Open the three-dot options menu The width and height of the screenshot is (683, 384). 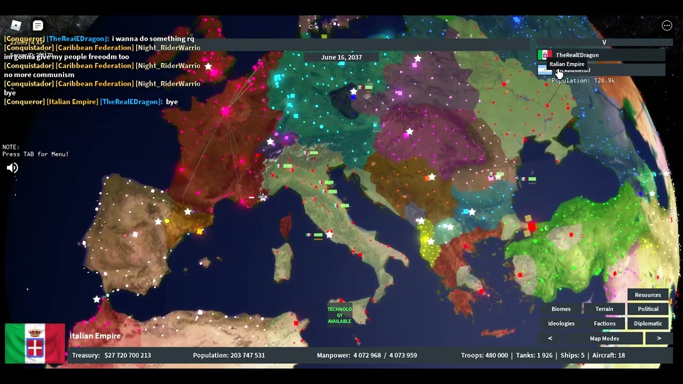coord(667,26)
